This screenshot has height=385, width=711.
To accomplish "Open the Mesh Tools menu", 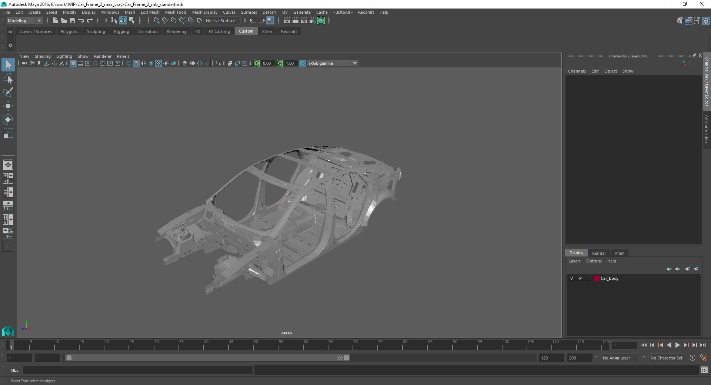I will point(176,12).
